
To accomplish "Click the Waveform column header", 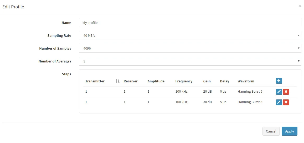I will coord(246,81).
